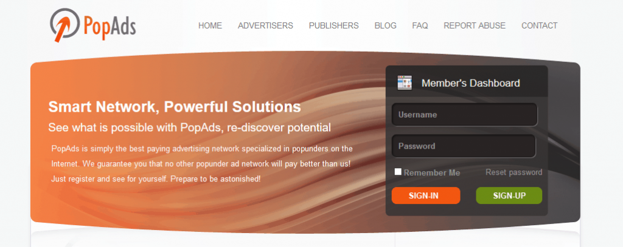623x247 pixels.
Task: Click the orange SIGN-IN button
Action: (x=426, y=195)
